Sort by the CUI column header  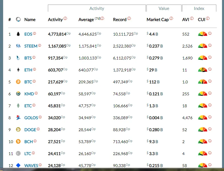(x=201, y=20)
